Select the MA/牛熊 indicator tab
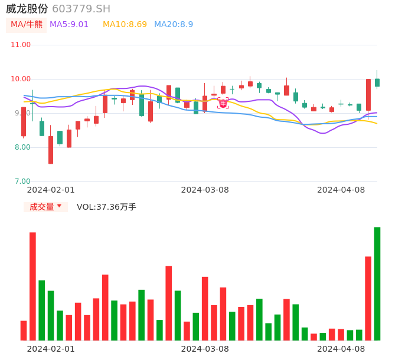This screenshot has height=357, width=405. point(27,25)
